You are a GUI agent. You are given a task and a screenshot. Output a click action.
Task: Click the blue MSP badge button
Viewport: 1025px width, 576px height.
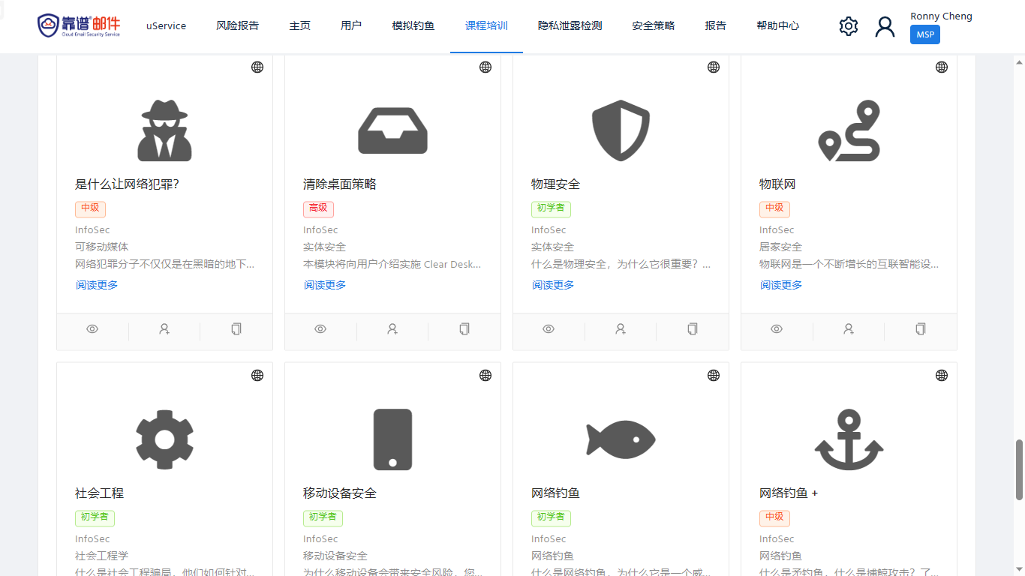pos(924,34)
